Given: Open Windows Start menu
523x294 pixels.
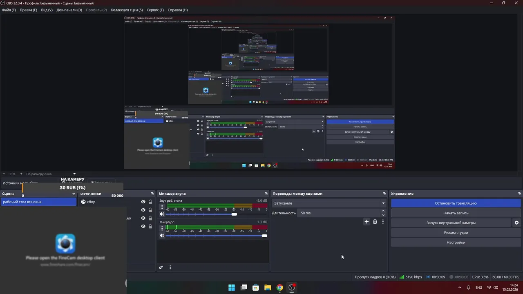Looking at the screenshot, I should 232,287.
